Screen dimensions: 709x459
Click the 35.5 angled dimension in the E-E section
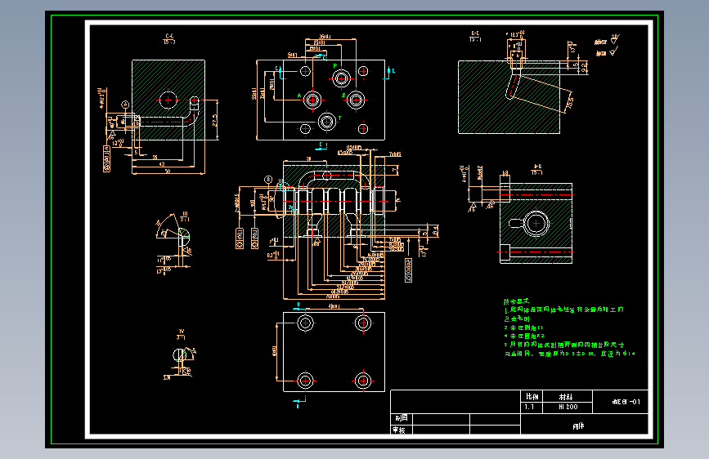point(570,103)
